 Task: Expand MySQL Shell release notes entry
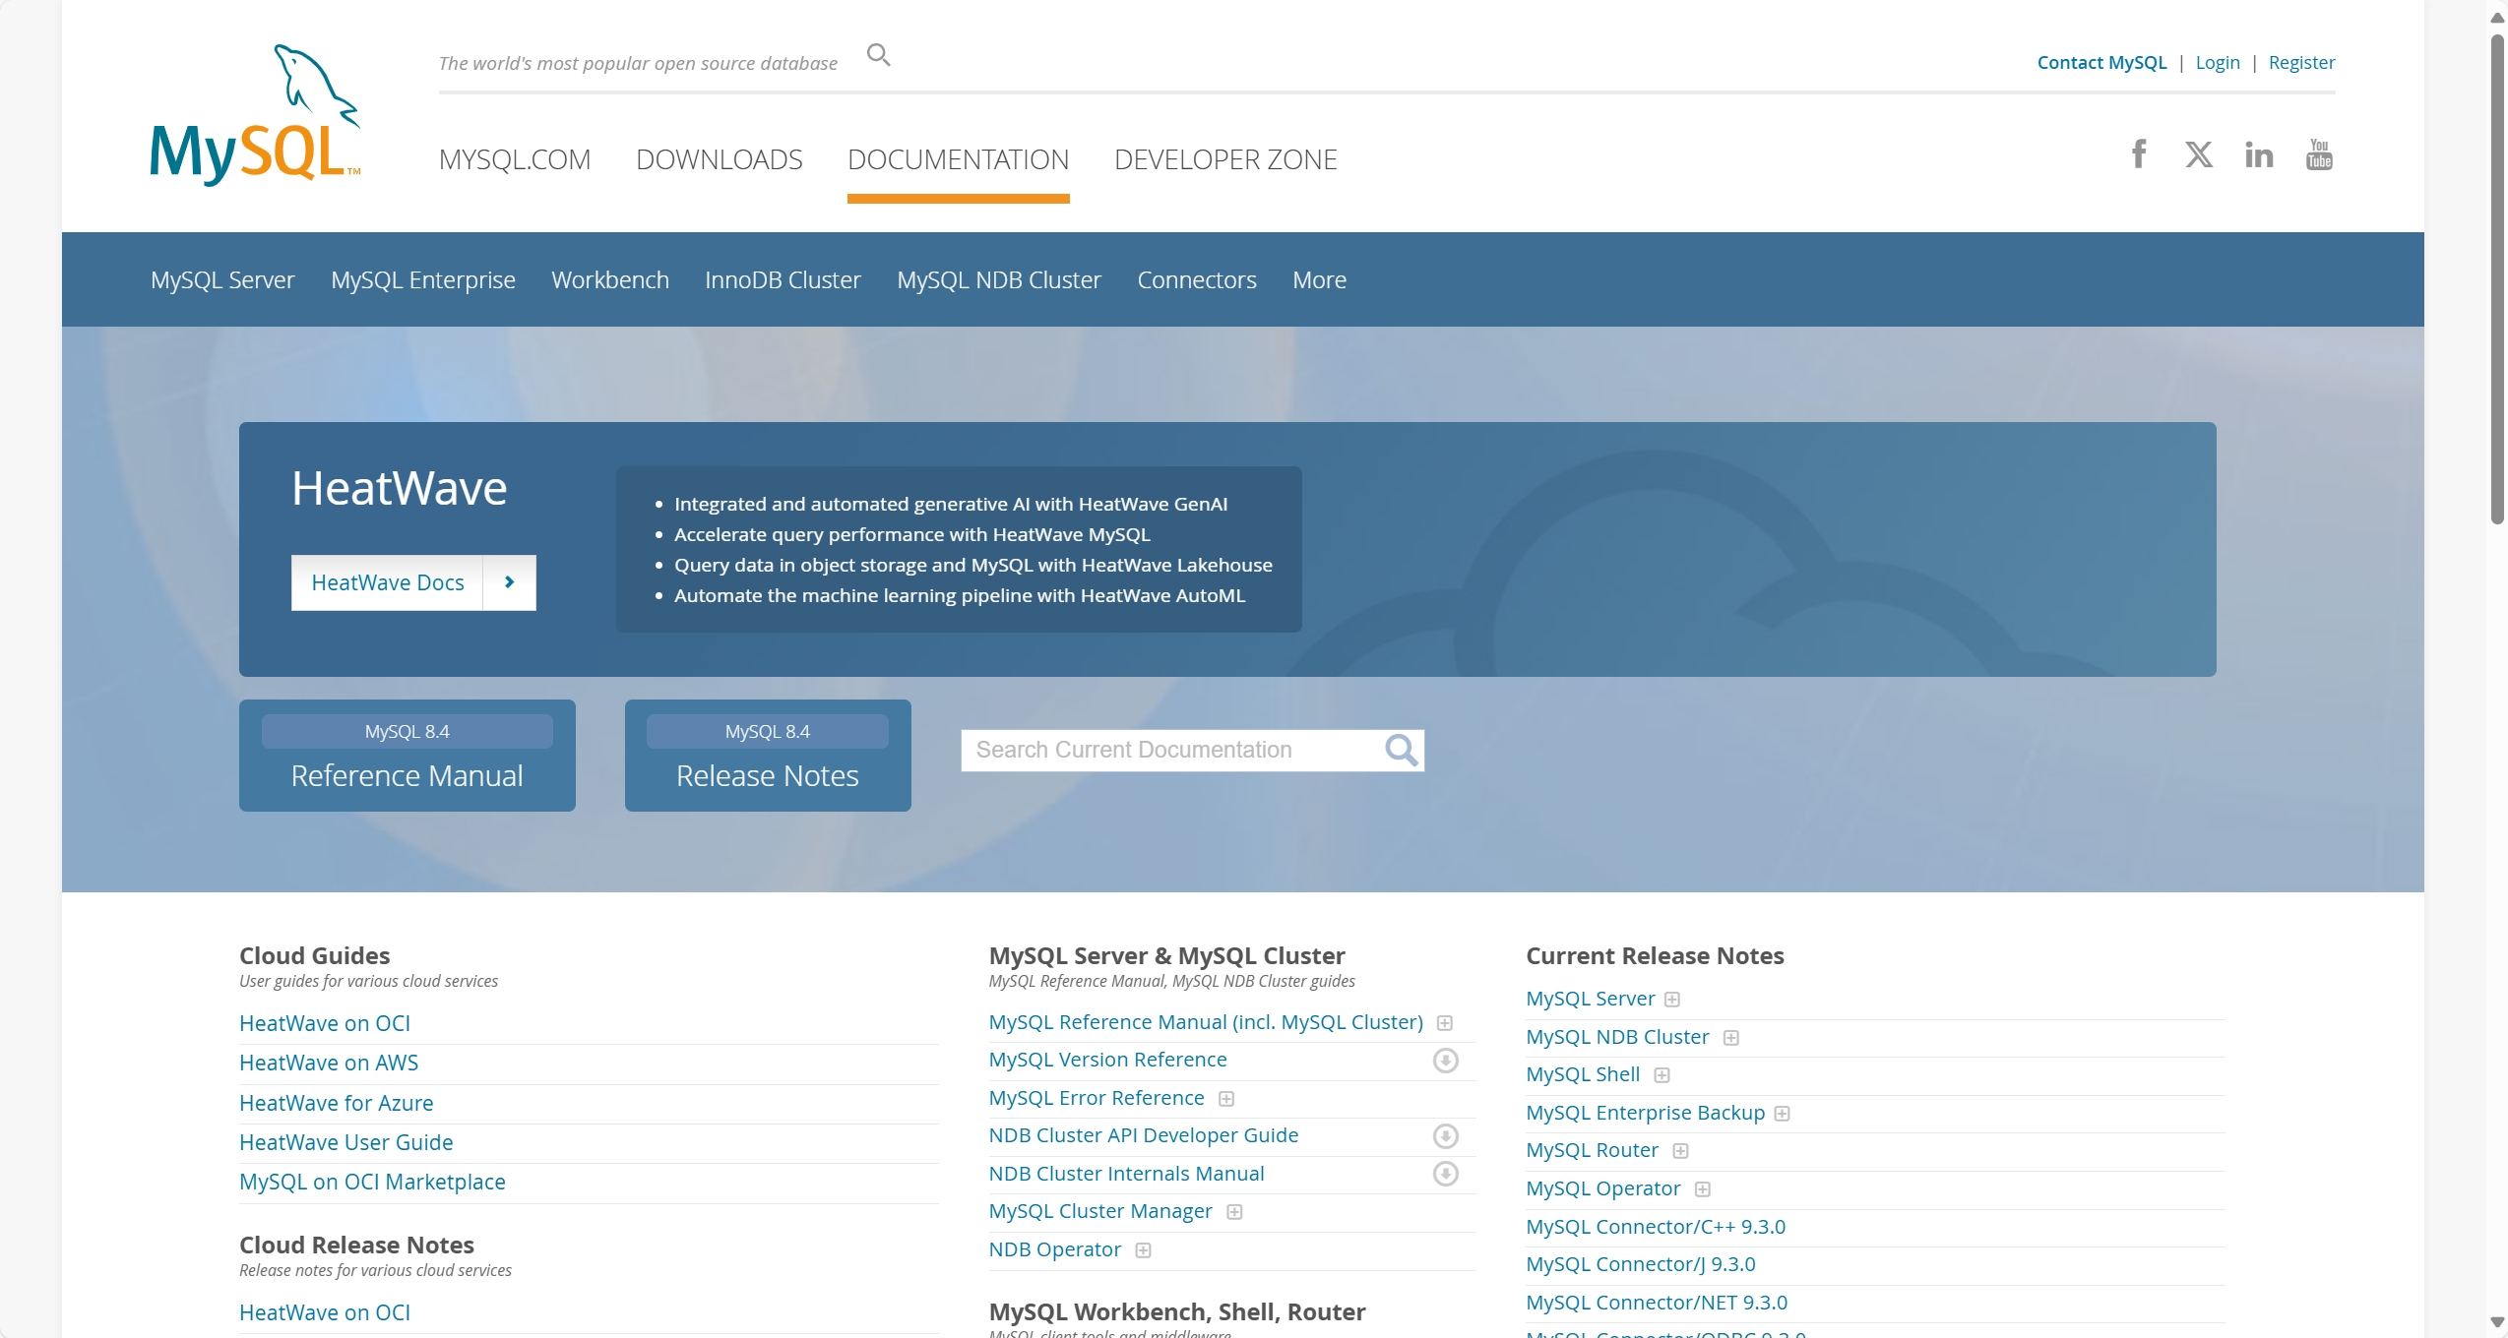[1662, 1075]
